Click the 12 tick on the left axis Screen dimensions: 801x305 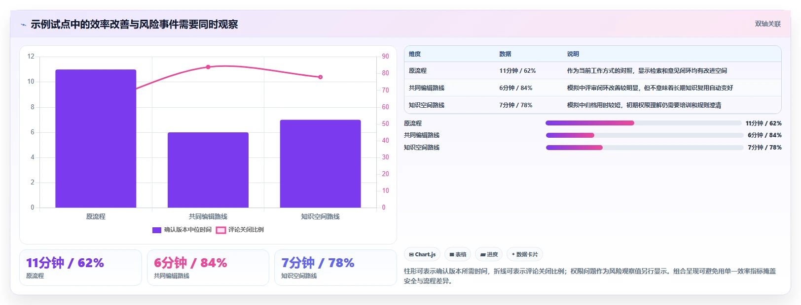click(31, 57)
